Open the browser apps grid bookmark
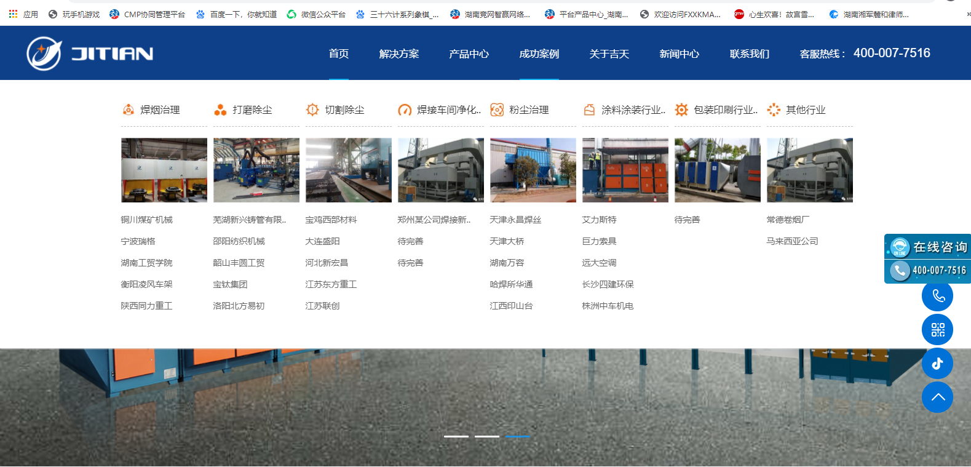 13,14
